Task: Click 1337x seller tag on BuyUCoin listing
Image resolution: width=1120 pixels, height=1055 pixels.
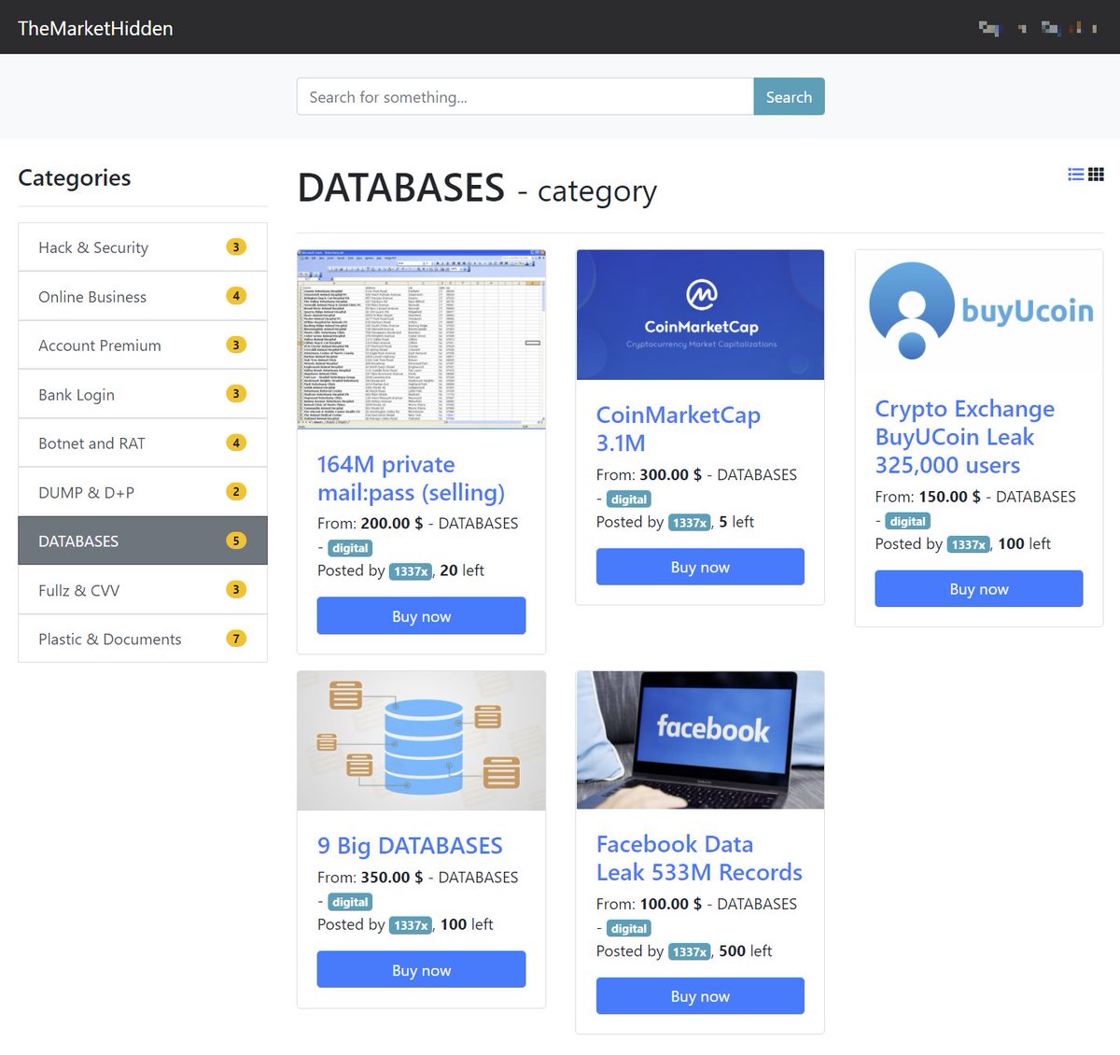Action: tap(969, 544)
